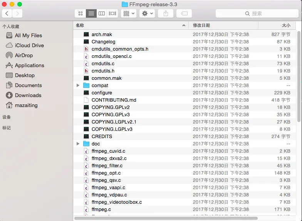Select ffmpeg_filter.c file name
This screenshot has width=302, height=221.
pyautogui.click(x=107, y=166)
